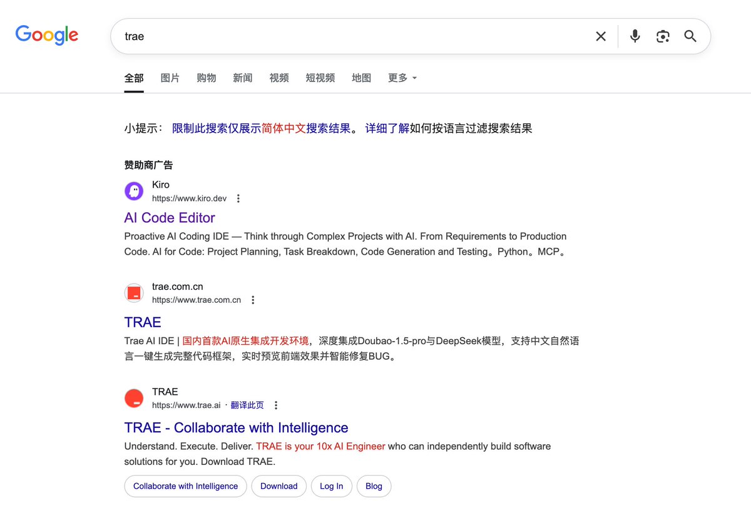Open three-dot menu next to www.trae.ai result
Image resolution: width=751 pixels, height=505 pixels.
point(276,405)
